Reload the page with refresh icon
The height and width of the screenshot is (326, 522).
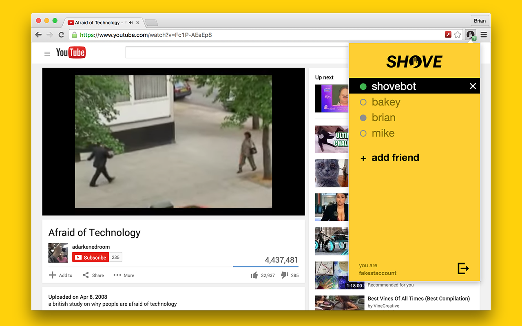coord(62,35)
